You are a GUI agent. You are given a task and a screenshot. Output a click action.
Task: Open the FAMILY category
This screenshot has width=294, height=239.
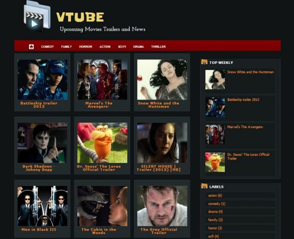[x=66, y=47]
